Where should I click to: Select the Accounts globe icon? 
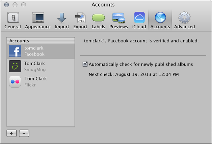tap(160, 17)
